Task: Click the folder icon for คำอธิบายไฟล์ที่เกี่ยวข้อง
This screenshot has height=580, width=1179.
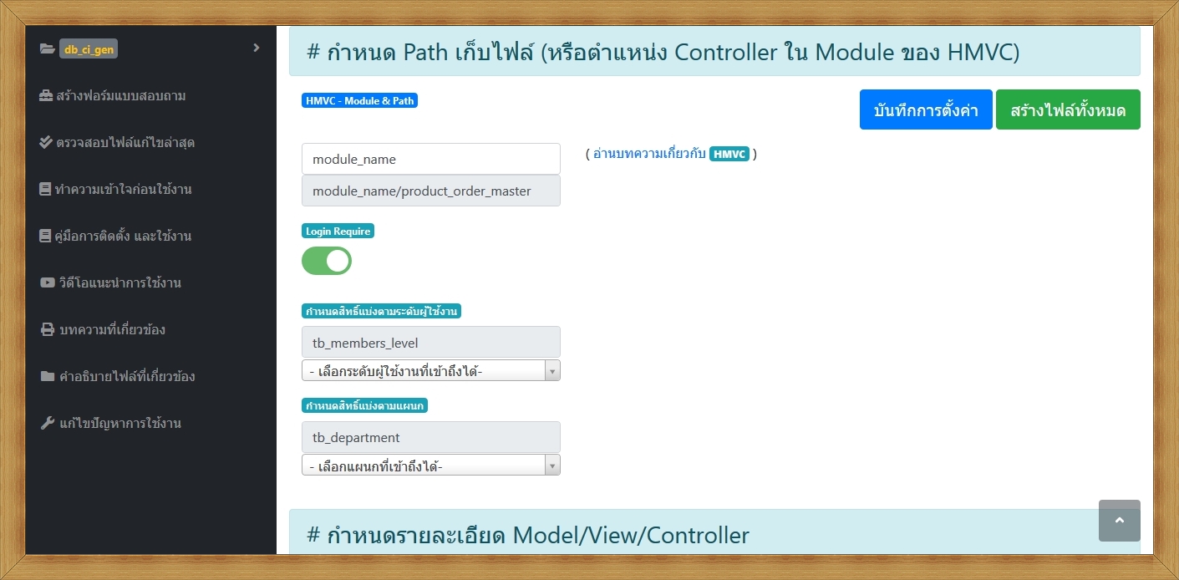Action: (x=47, y=377)
